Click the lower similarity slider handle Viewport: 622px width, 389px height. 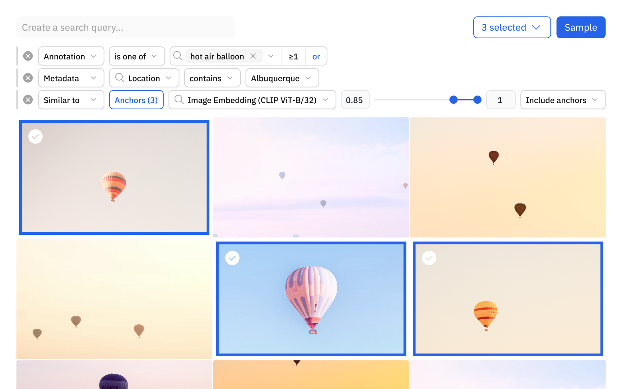453,100
